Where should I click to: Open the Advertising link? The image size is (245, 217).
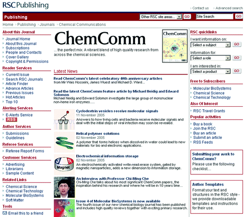15,164
